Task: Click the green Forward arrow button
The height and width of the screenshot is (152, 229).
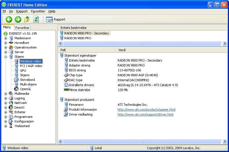Action: point(18,19)
